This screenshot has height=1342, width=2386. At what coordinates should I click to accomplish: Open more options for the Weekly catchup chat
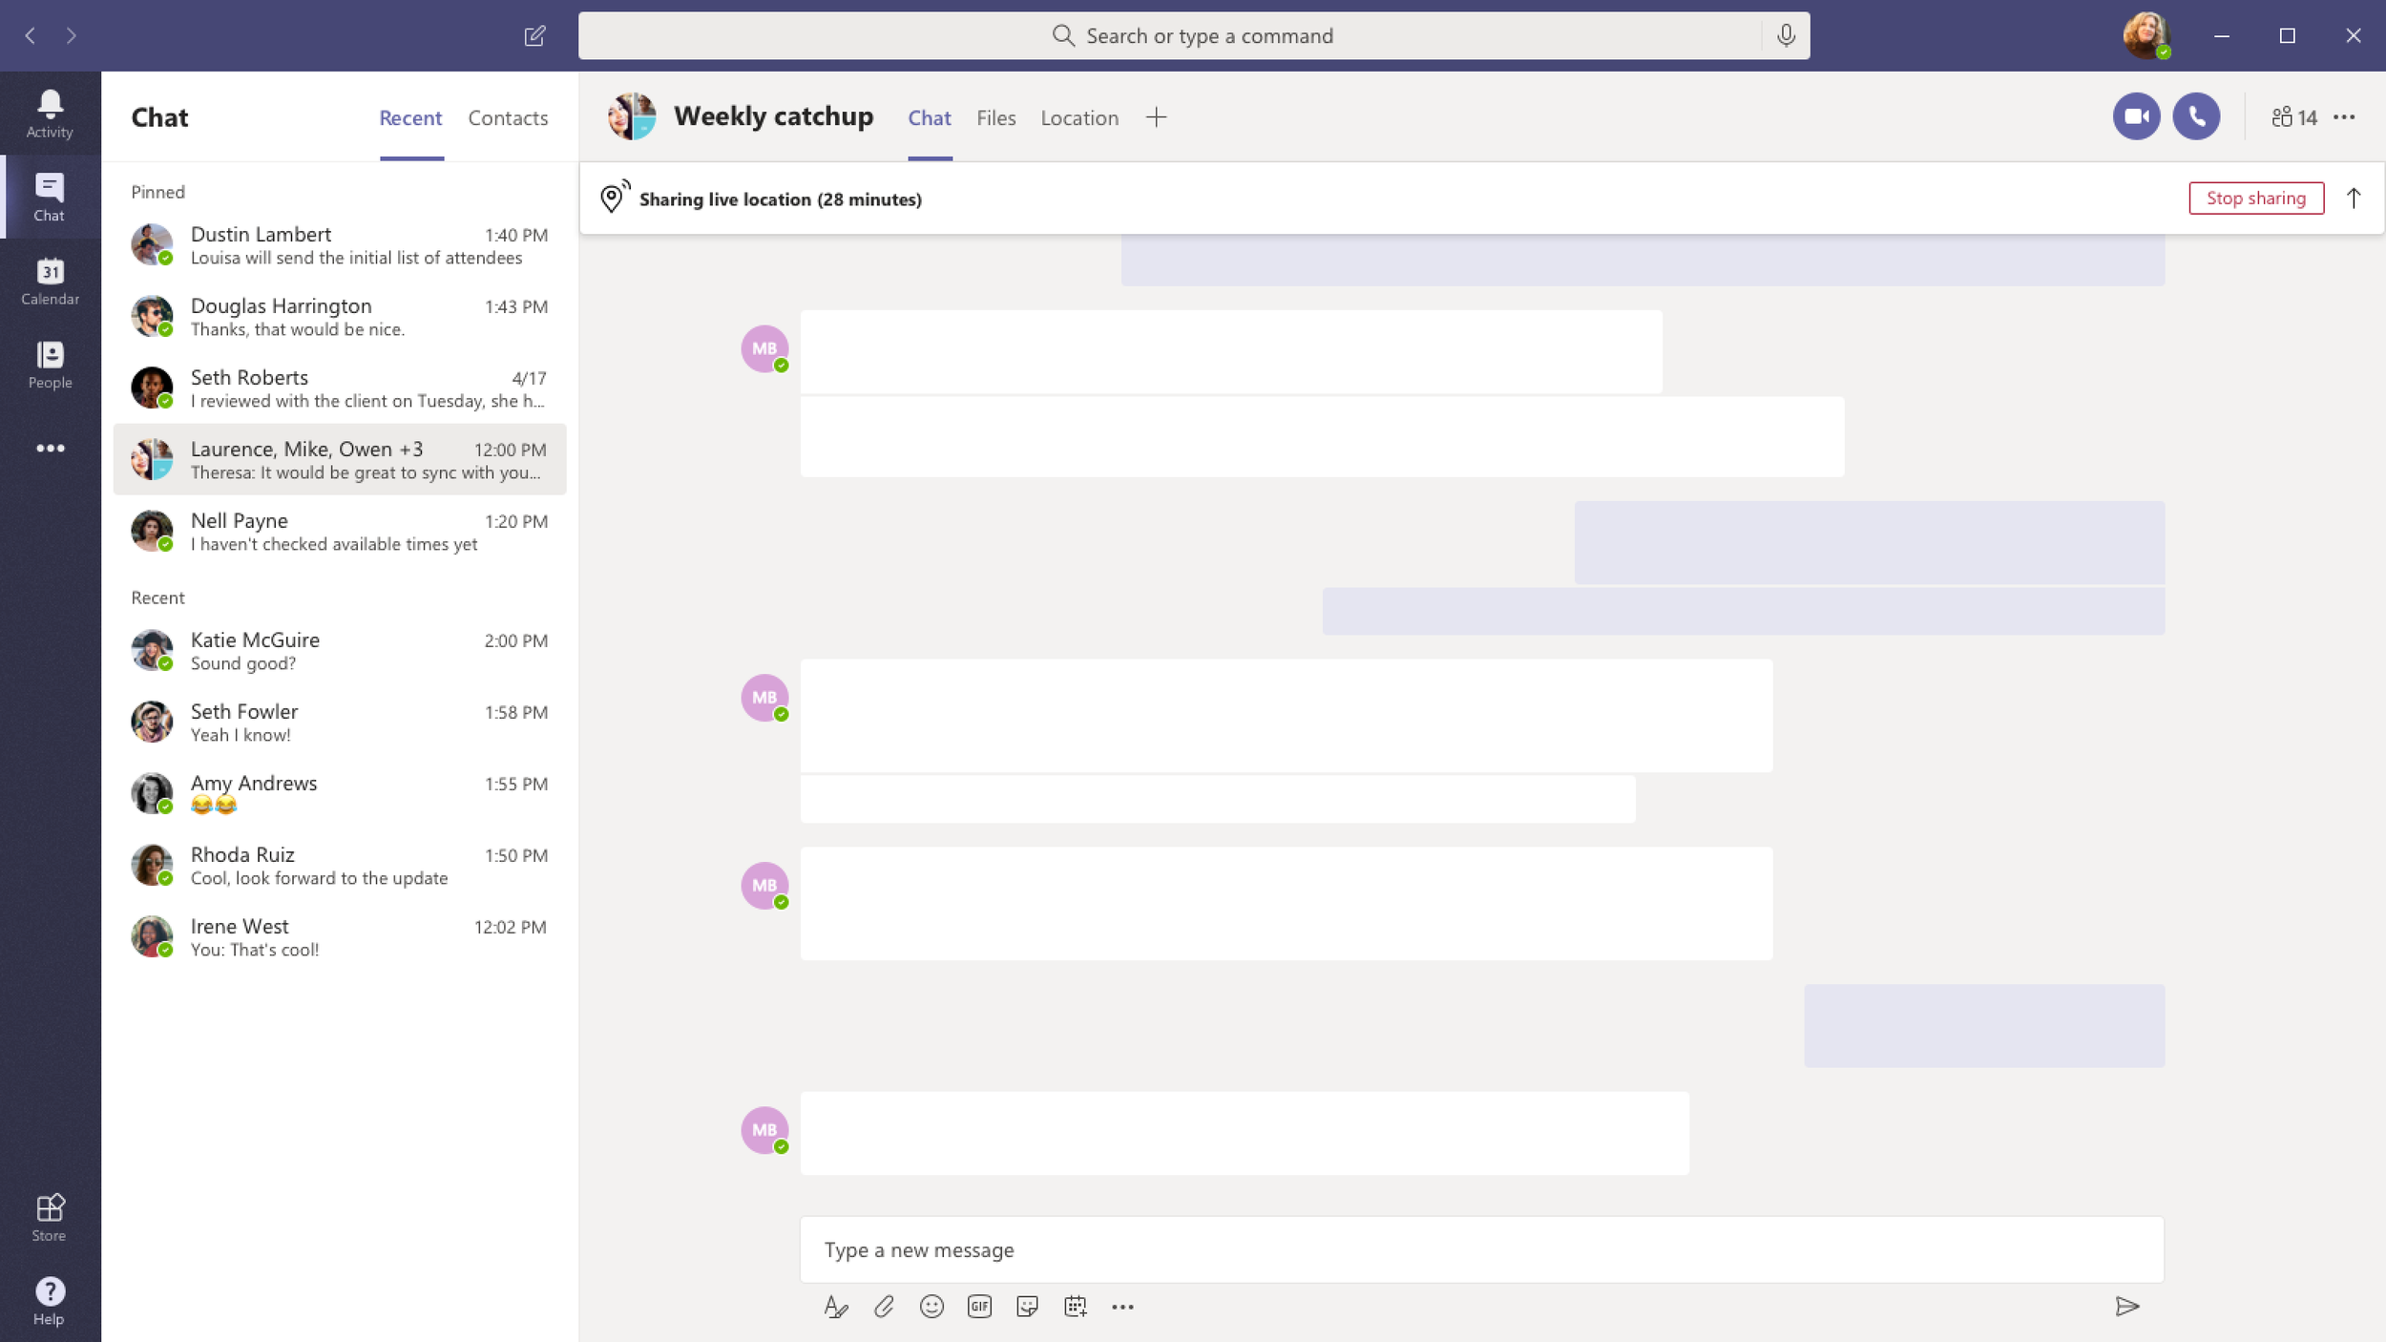(x=2343, y=116)
